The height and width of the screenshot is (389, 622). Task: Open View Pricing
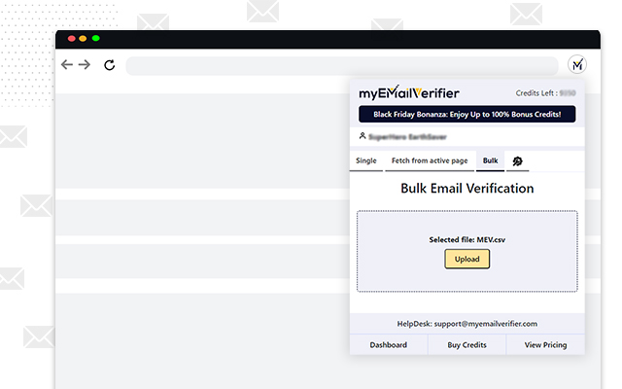pos(545,345)
